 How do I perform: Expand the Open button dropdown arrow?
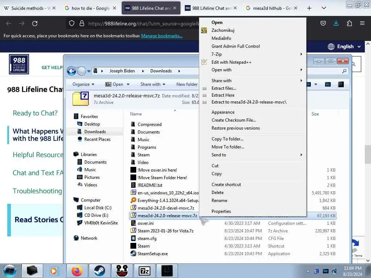click(x=128, y=84)
